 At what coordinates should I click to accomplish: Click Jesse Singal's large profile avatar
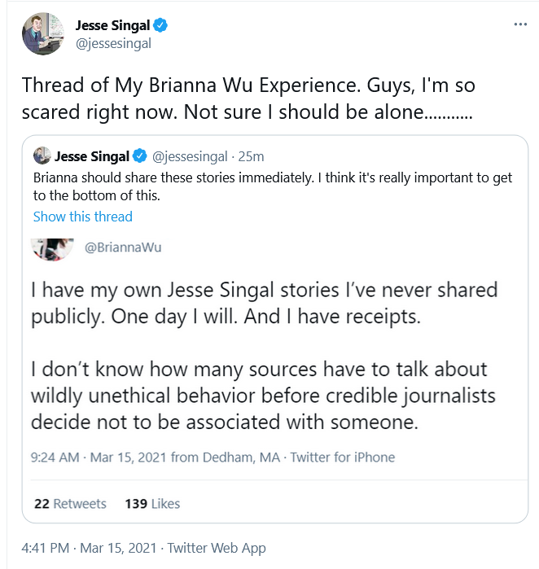coord(43,34)
